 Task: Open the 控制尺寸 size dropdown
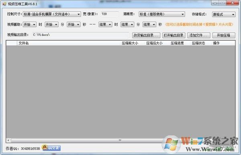(x=52, y=14)
